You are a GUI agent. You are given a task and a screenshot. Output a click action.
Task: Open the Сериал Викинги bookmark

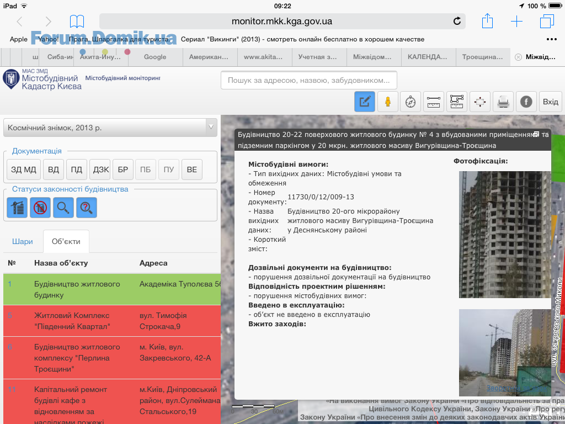coord(303,39)
